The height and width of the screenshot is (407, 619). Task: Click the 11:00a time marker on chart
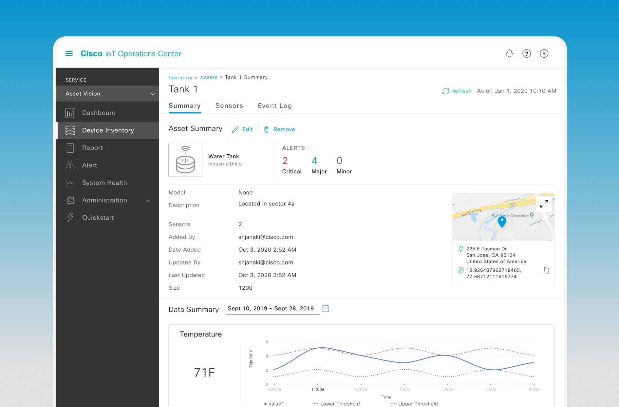click(x=317, y=389)
